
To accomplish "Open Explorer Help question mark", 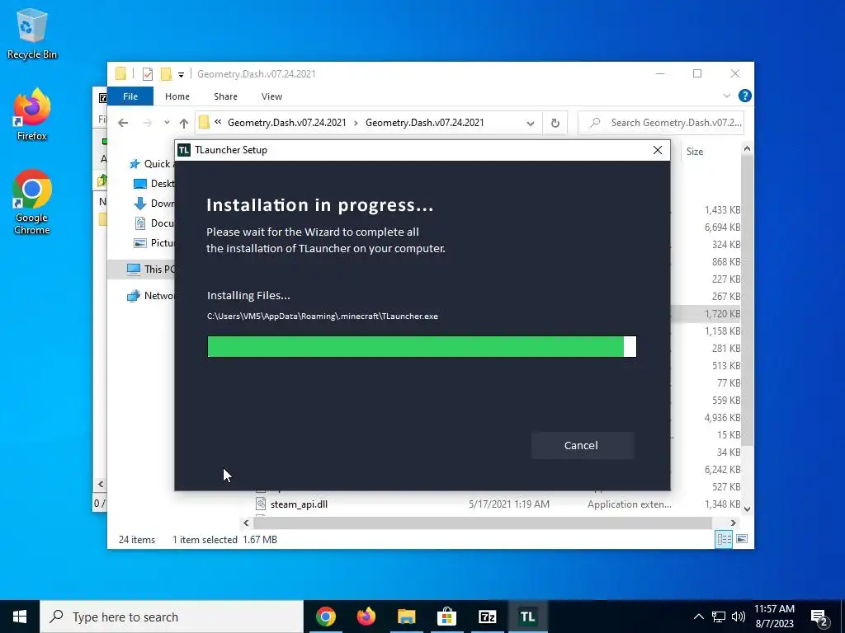I will [x=745, y=96].
